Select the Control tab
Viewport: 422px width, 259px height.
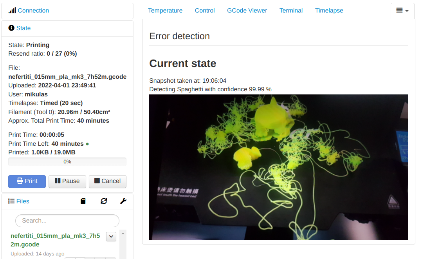[x=205, y=11]
